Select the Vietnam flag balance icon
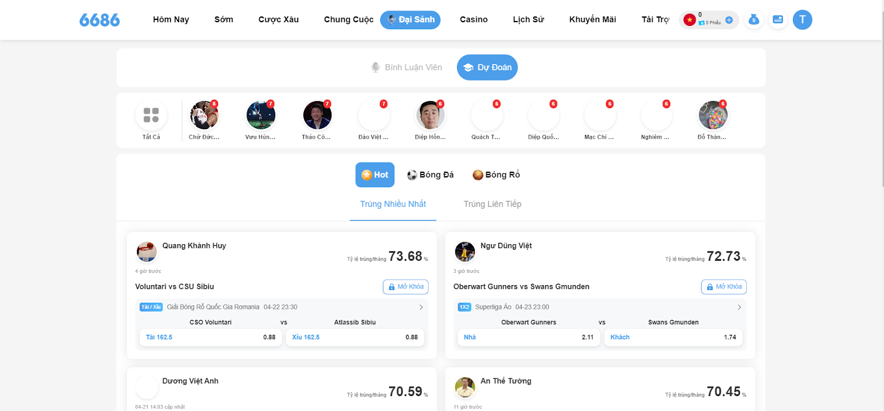Screen dimensions: 884x411 click(690, 20)
